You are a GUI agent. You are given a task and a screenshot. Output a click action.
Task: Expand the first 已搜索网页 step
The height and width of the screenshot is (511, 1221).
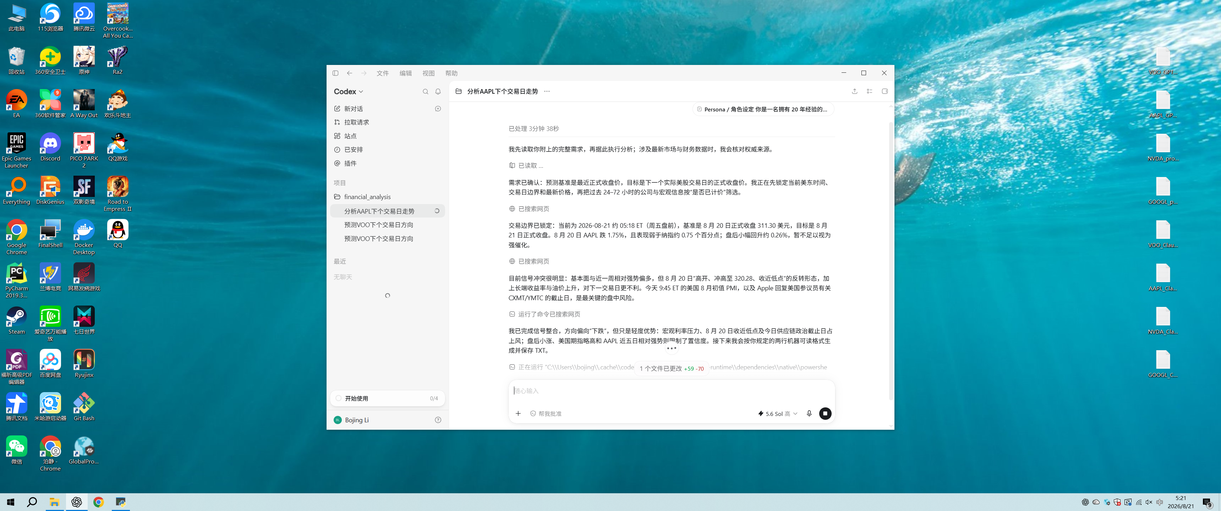[x=529, y=209]
